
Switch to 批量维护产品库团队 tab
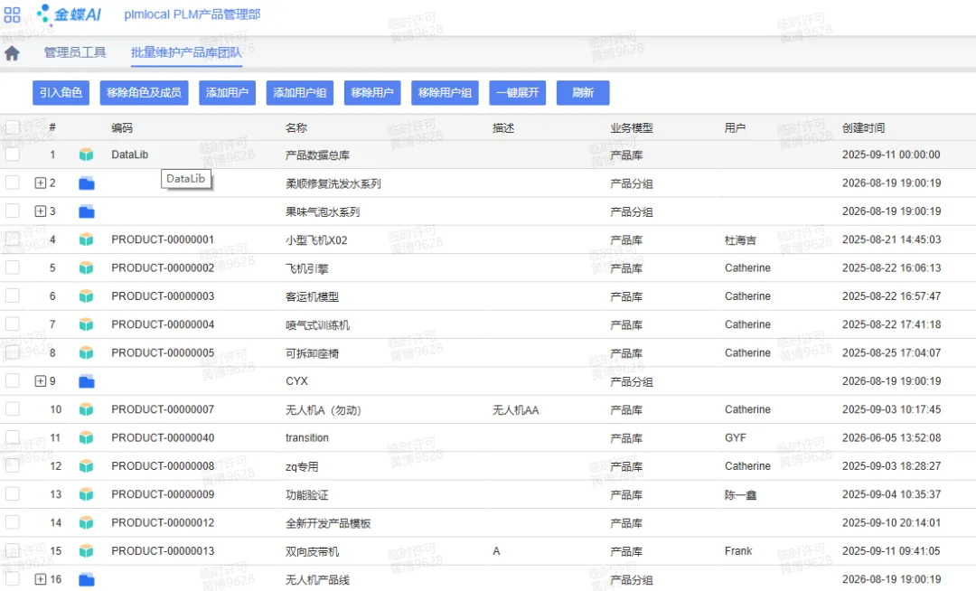(x=186, y=53)
